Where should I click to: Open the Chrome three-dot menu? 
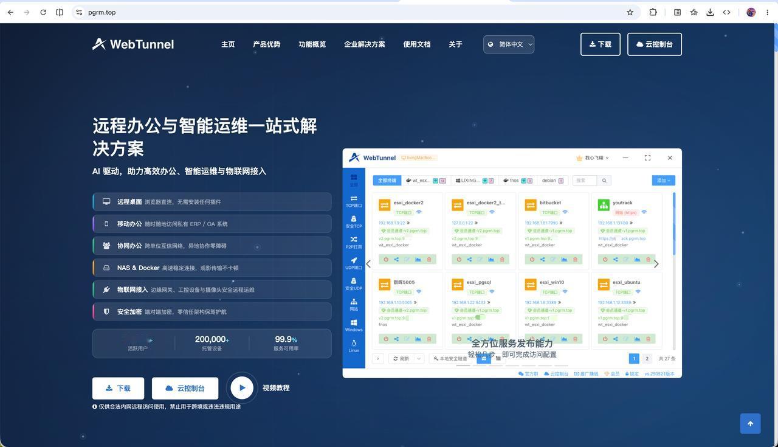click(x=768, y=12)
